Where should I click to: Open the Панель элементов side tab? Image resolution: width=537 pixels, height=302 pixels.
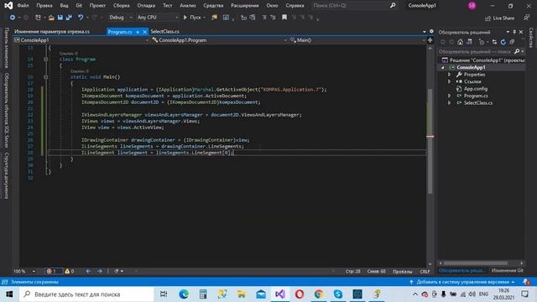pos(6,48)
